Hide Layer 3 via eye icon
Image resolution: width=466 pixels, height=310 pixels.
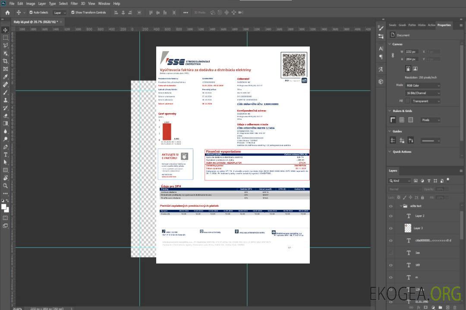391,229
